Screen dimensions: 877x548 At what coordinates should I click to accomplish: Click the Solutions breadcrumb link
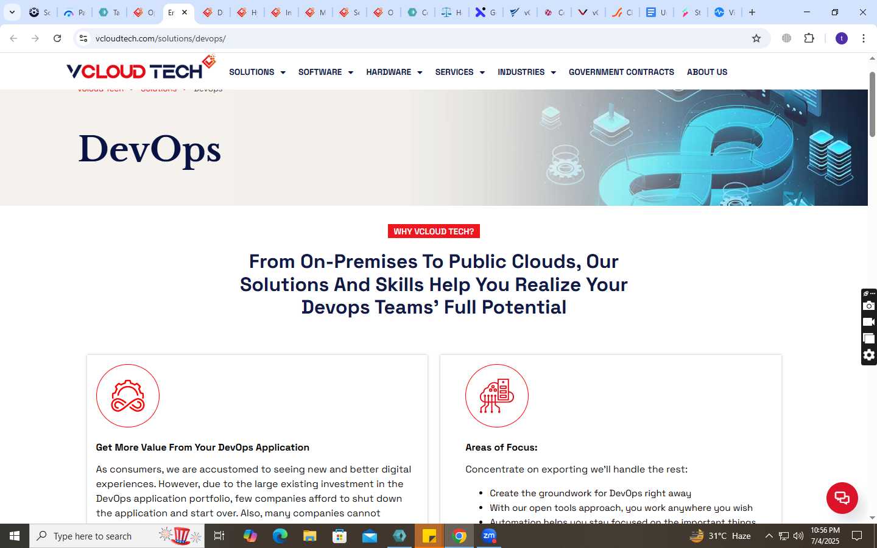158,90
